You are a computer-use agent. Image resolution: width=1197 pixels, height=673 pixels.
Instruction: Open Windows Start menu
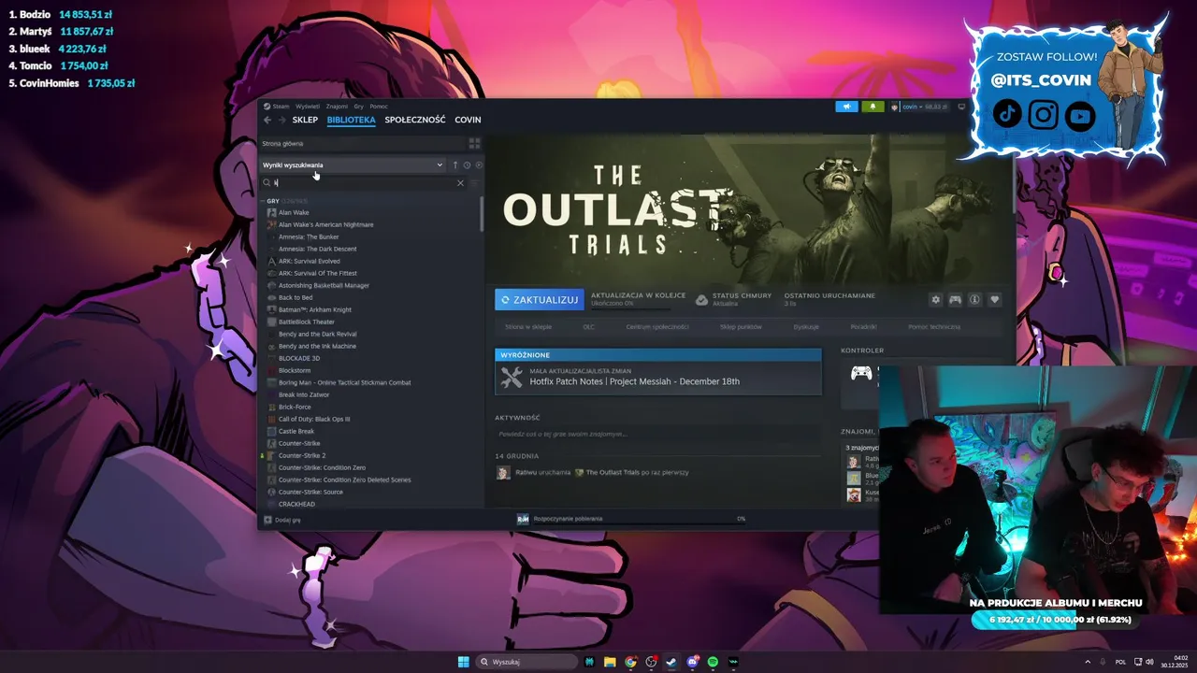coord(463,662)
